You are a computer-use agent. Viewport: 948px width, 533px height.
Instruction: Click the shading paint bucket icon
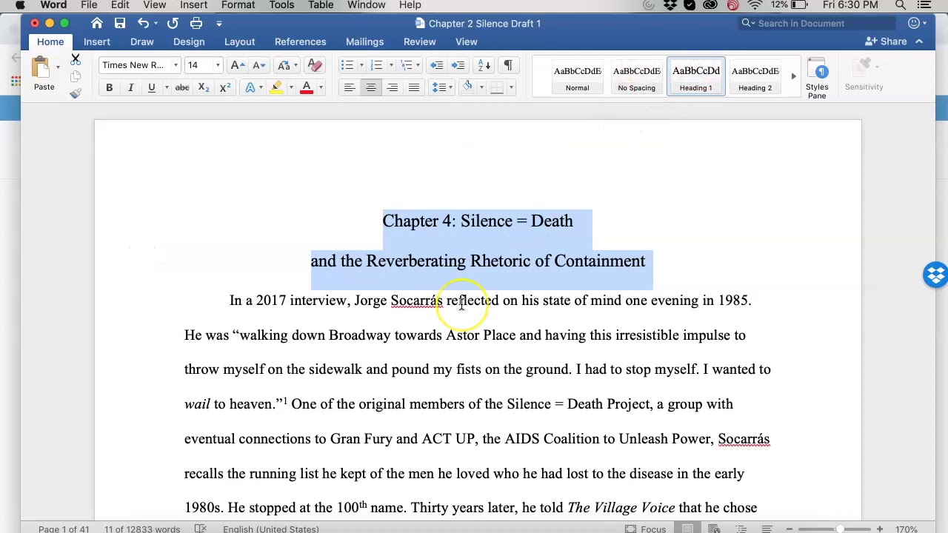pyautogui.click(x=467, y=87)
